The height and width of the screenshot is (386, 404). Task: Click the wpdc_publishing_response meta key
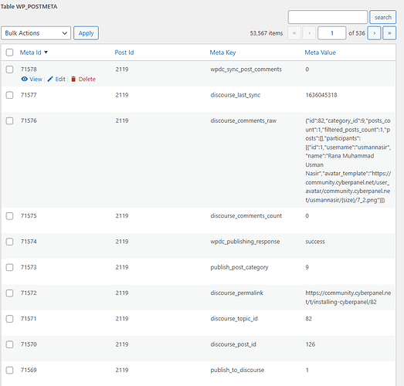(x=245, y=242)
